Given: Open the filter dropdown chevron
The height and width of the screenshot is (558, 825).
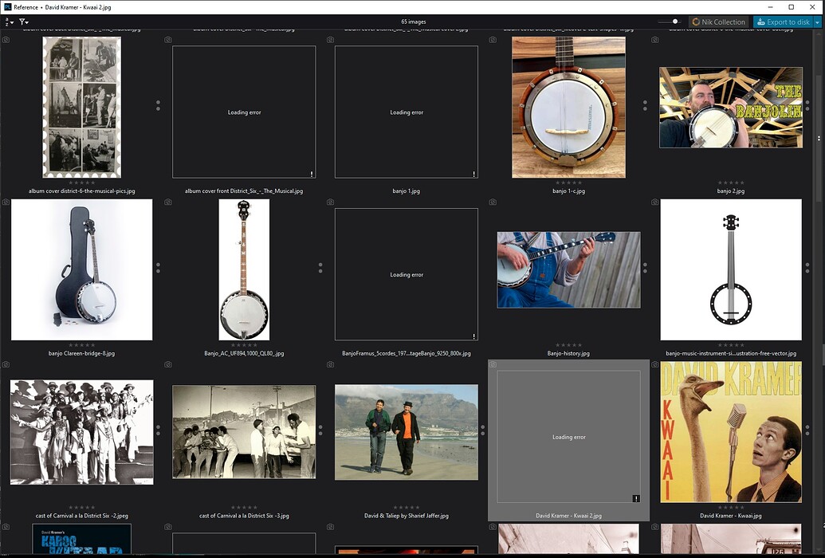Looking at the screenshot, I should 27,22.
